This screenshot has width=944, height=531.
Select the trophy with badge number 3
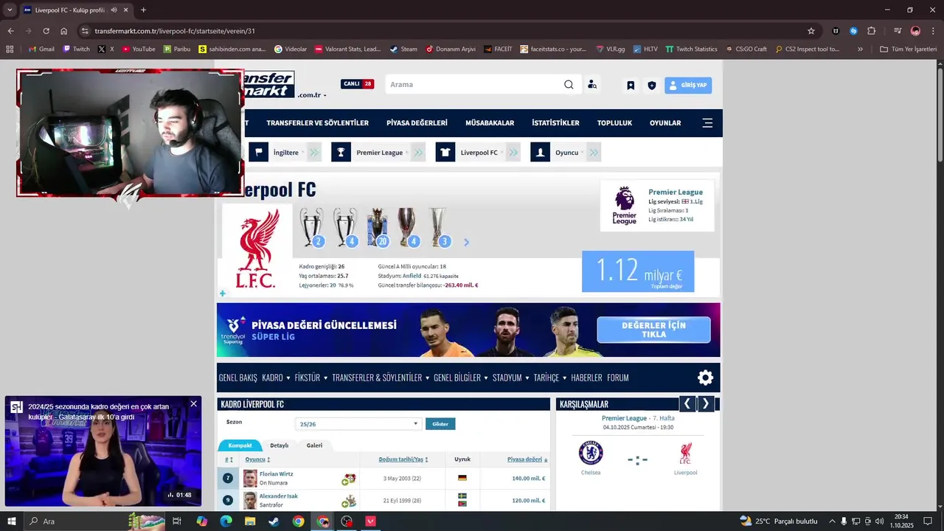pos(438,227)
